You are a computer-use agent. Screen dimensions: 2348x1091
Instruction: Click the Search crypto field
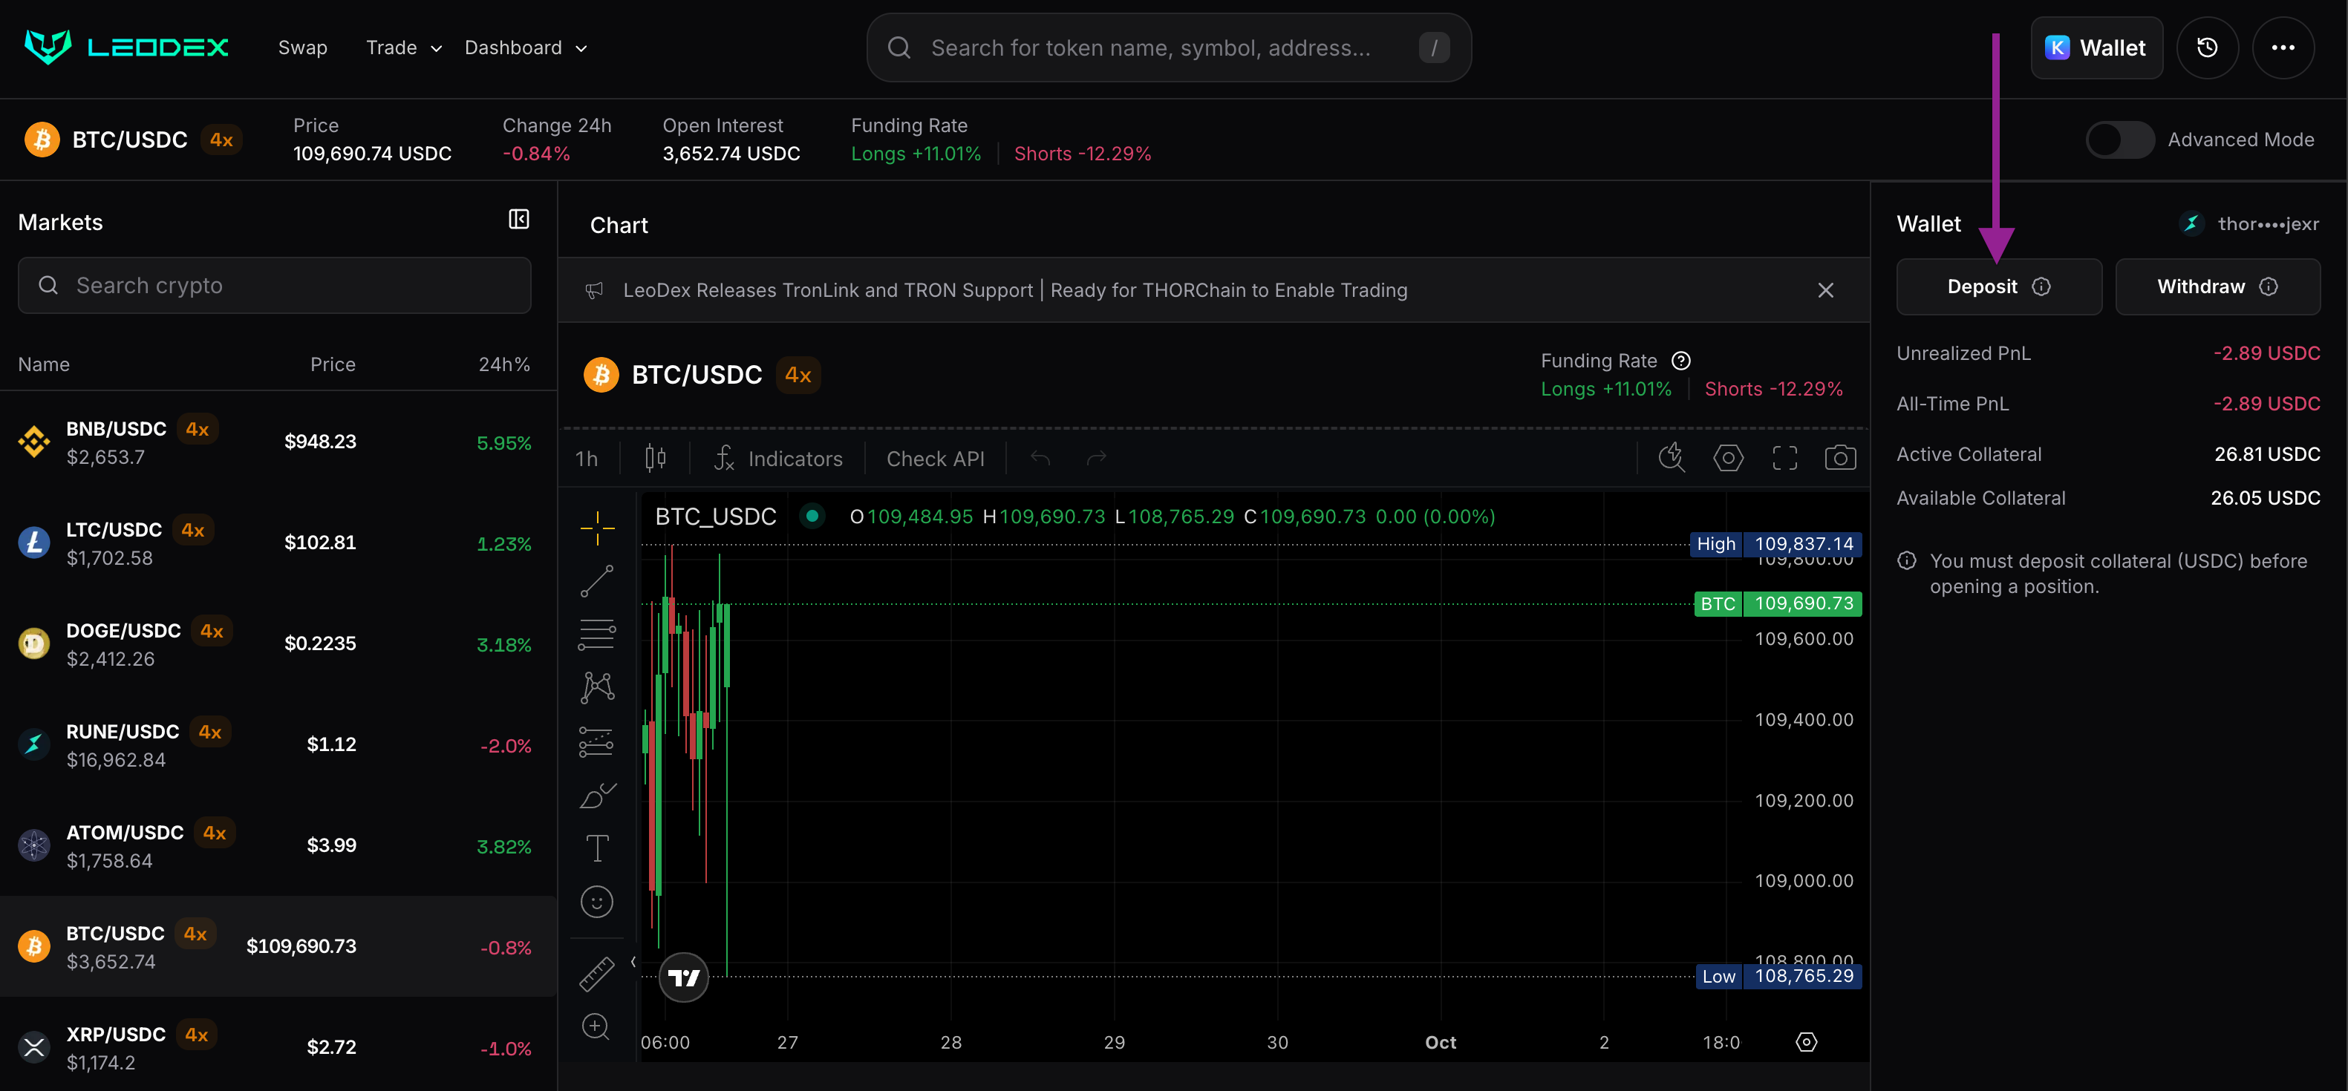(274, 286)
